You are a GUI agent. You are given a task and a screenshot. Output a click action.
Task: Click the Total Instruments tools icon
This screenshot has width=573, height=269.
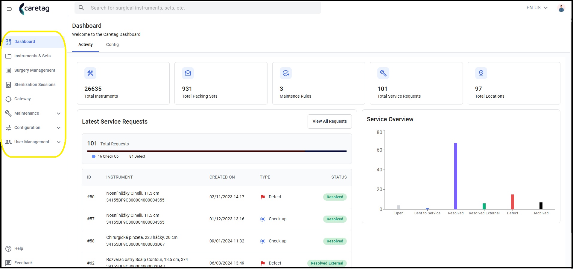90,73
